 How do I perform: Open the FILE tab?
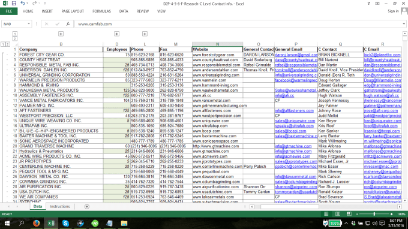pyautogui.click(x=9, y=11)
